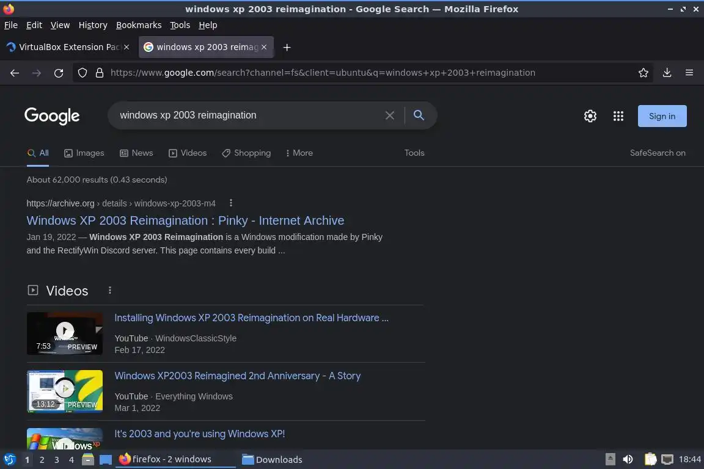Click the Google logo
The height and width of the screenshot is (469, 704).
52,116
